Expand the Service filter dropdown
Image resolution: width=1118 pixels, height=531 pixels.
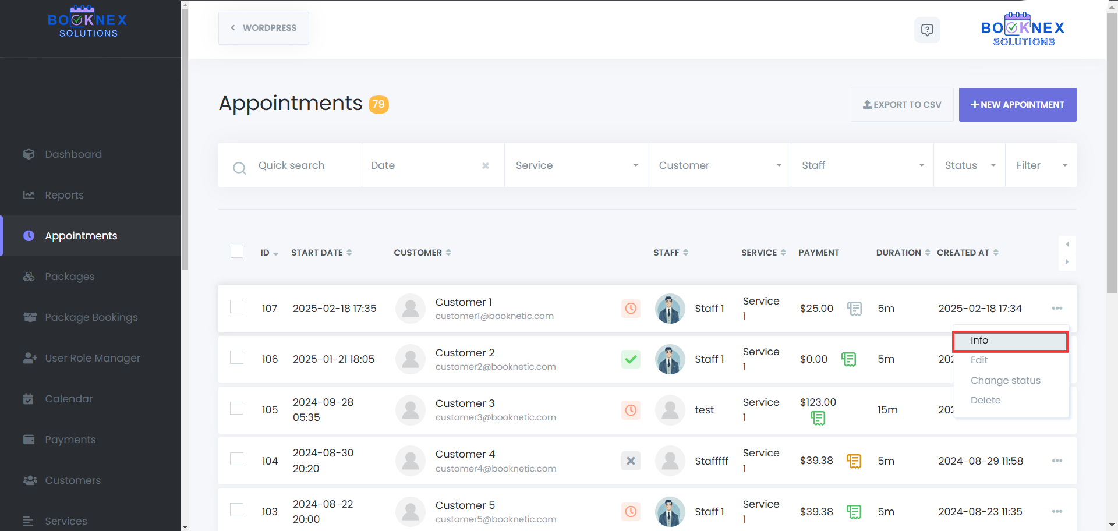click(576, 165)
